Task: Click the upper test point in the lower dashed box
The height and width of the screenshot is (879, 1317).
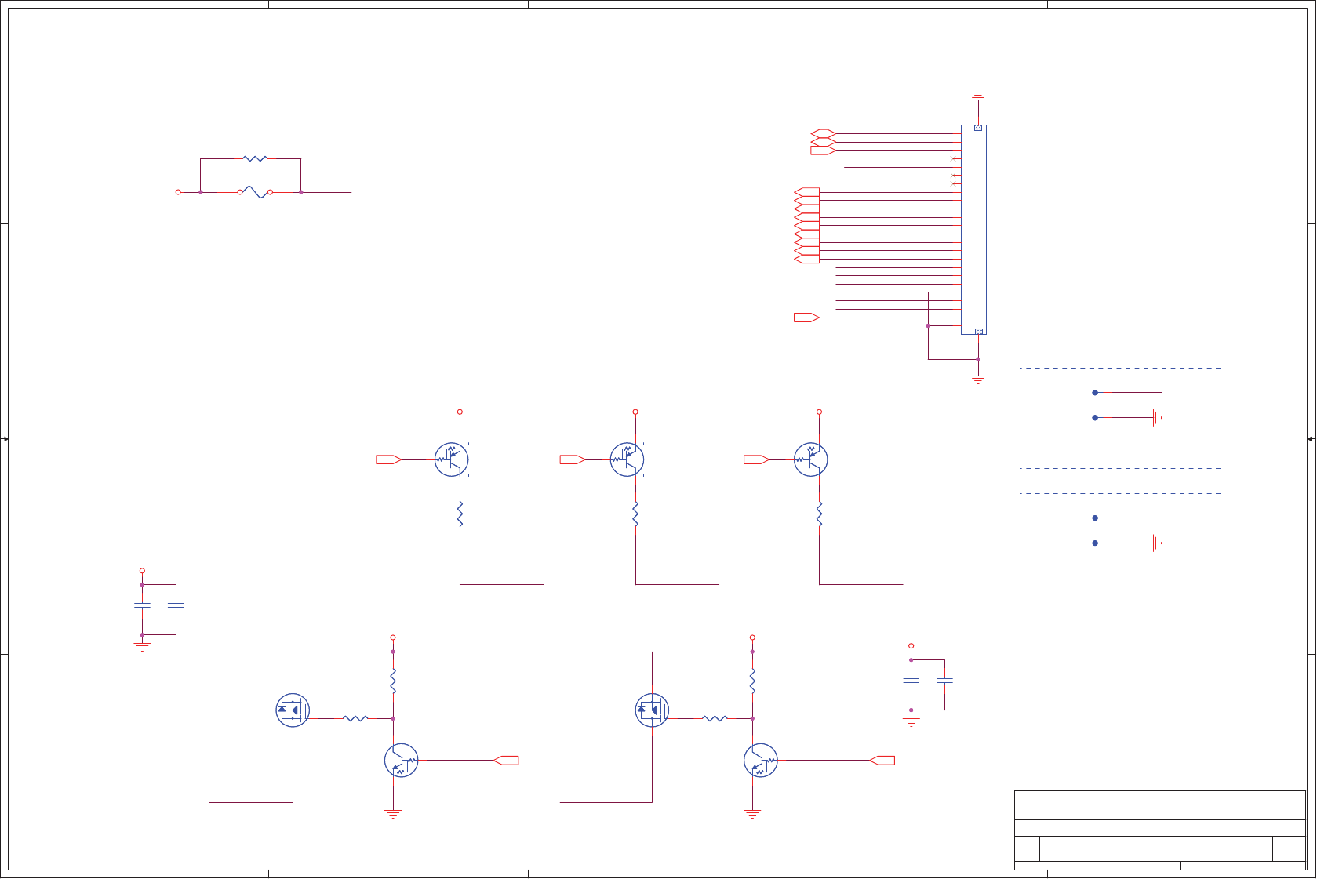Action: [1095, 518]
